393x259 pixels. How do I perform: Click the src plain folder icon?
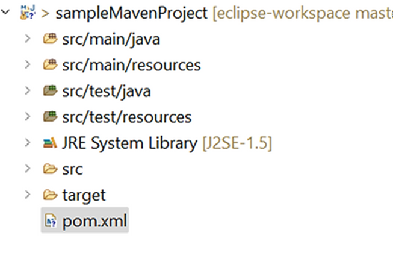pyautogui.click(x=50, y=169)
